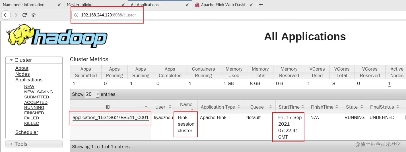Sort table by ID column

pyautogui.click(x=111, y=107)
